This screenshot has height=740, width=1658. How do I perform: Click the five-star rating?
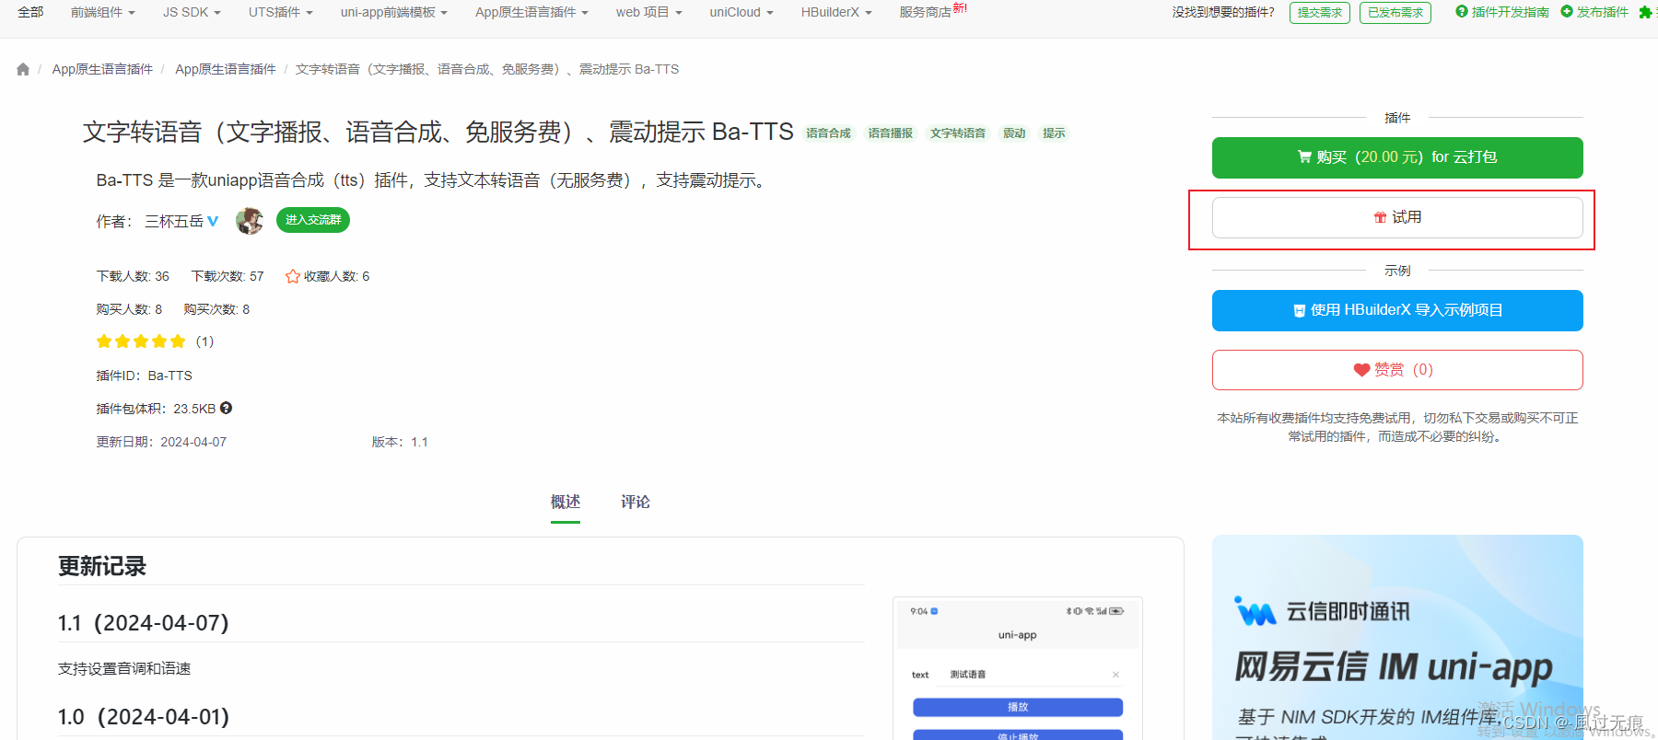(141, 341)
